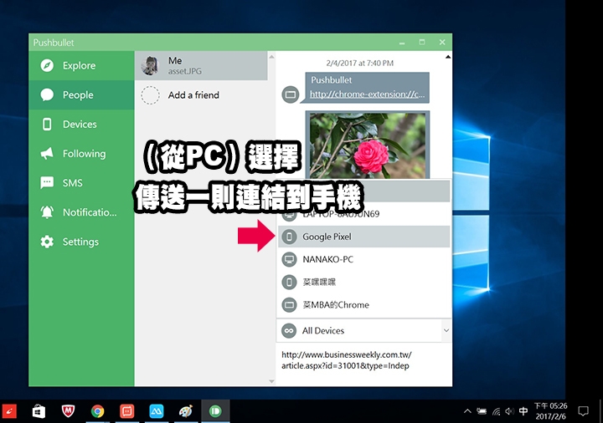Open the Explore section

click(81, 66)
